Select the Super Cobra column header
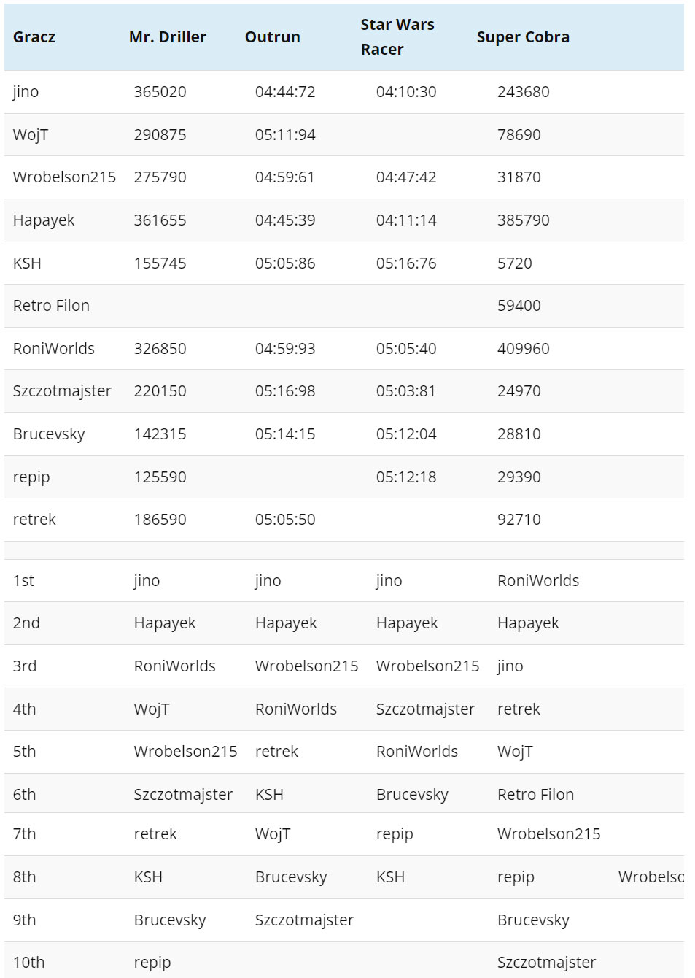Viewport: 695px width, 978px height. click(523, 37)
